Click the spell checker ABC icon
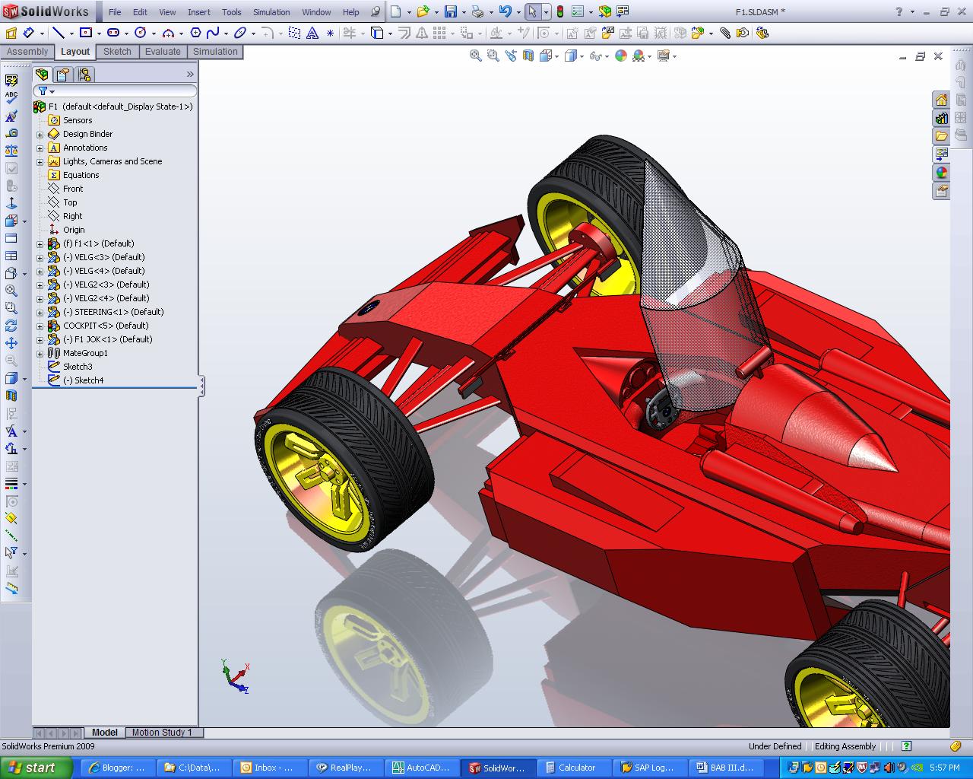973x779 pixels. (x=11, y=97)
